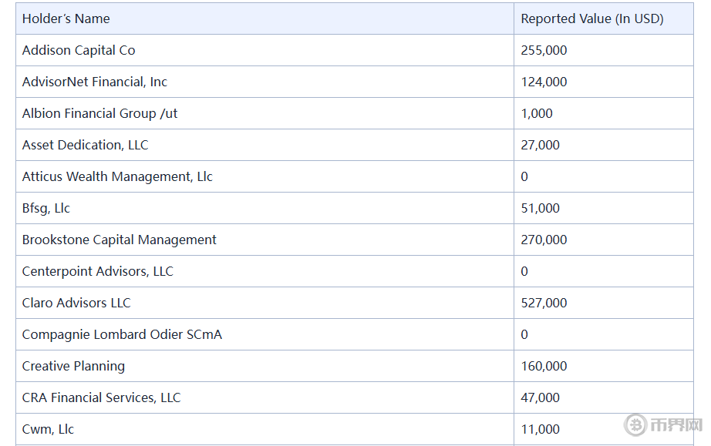Click the 255,000 value cell
711x446 pixels.
tap(544, 50)
